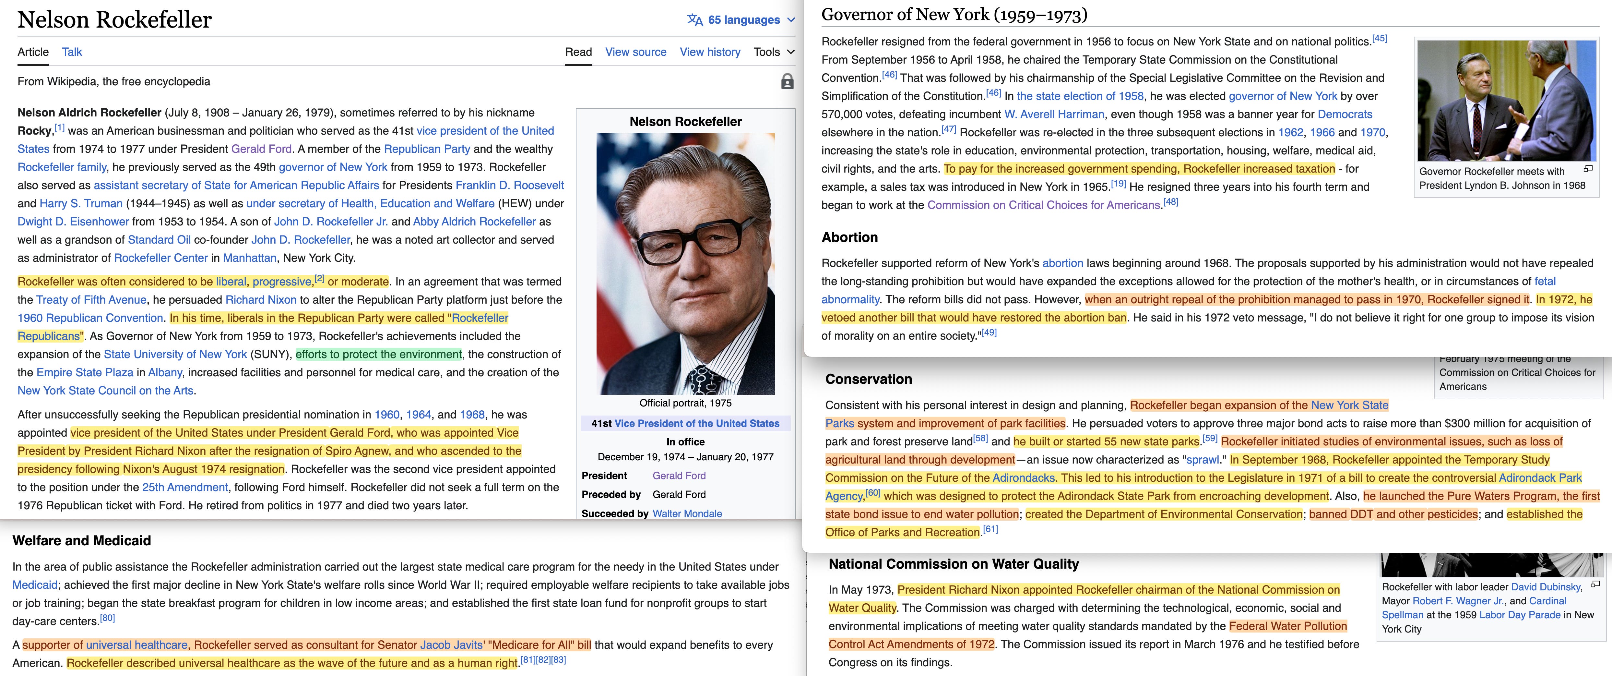
Task: Follow the 'governor of New York' link in intro
Action: [333, 167]
